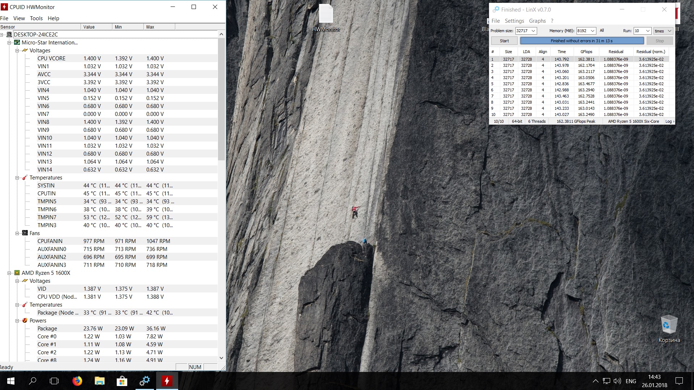Open File Explorer from taskbar
The width and height of the screenshot is (694, 390).
tap(99, 381)
